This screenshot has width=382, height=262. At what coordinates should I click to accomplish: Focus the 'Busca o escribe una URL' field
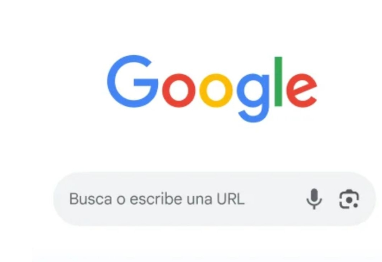(214, 199)
